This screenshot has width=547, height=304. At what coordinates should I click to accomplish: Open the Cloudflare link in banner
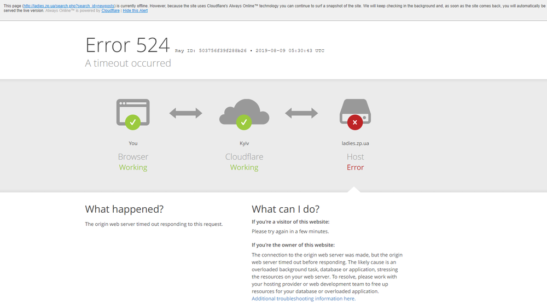coord(110,11)
